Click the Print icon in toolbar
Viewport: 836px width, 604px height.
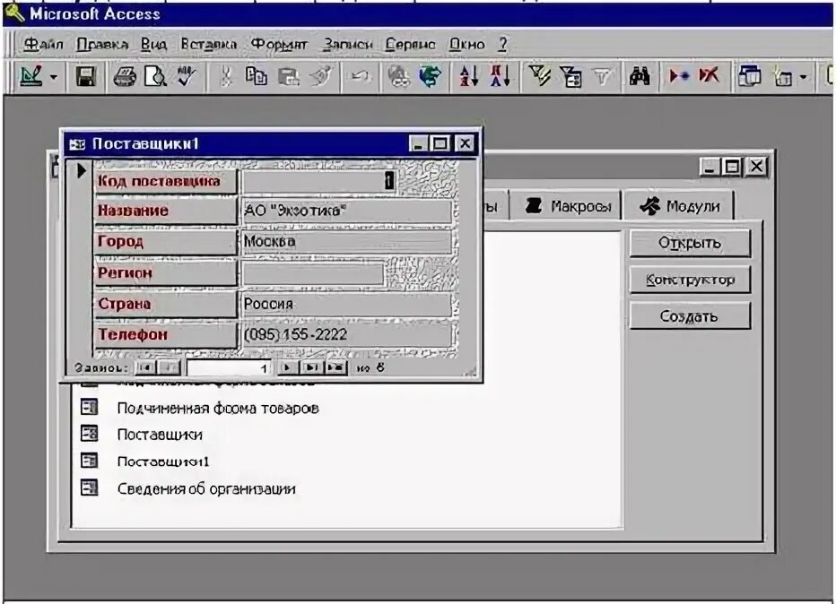point(124,77)
